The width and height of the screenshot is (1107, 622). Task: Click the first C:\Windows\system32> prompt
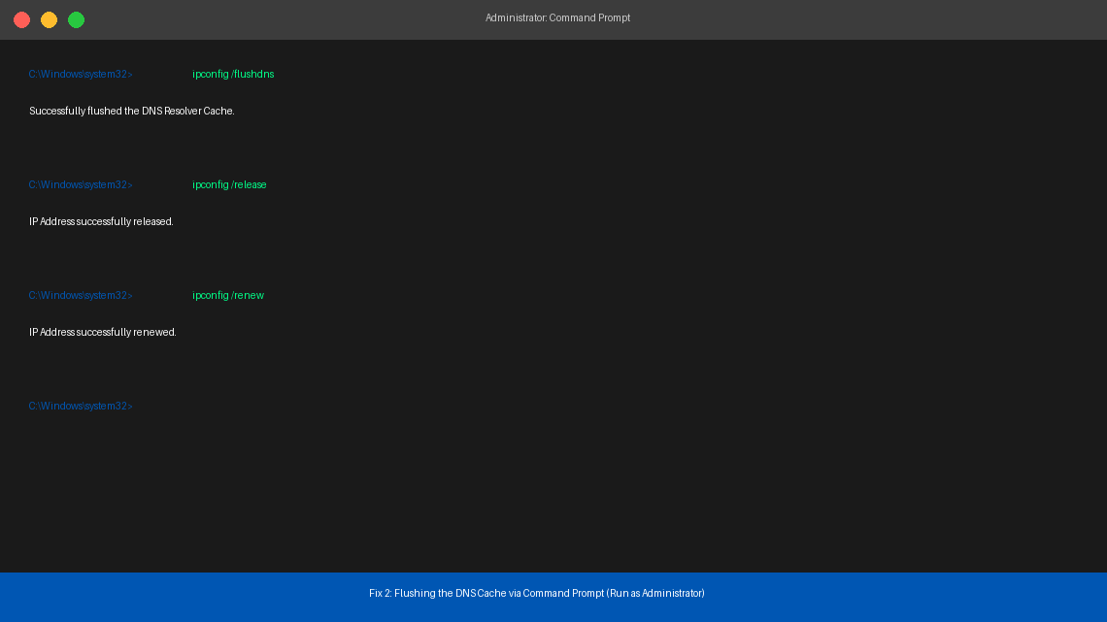[81, 74]
